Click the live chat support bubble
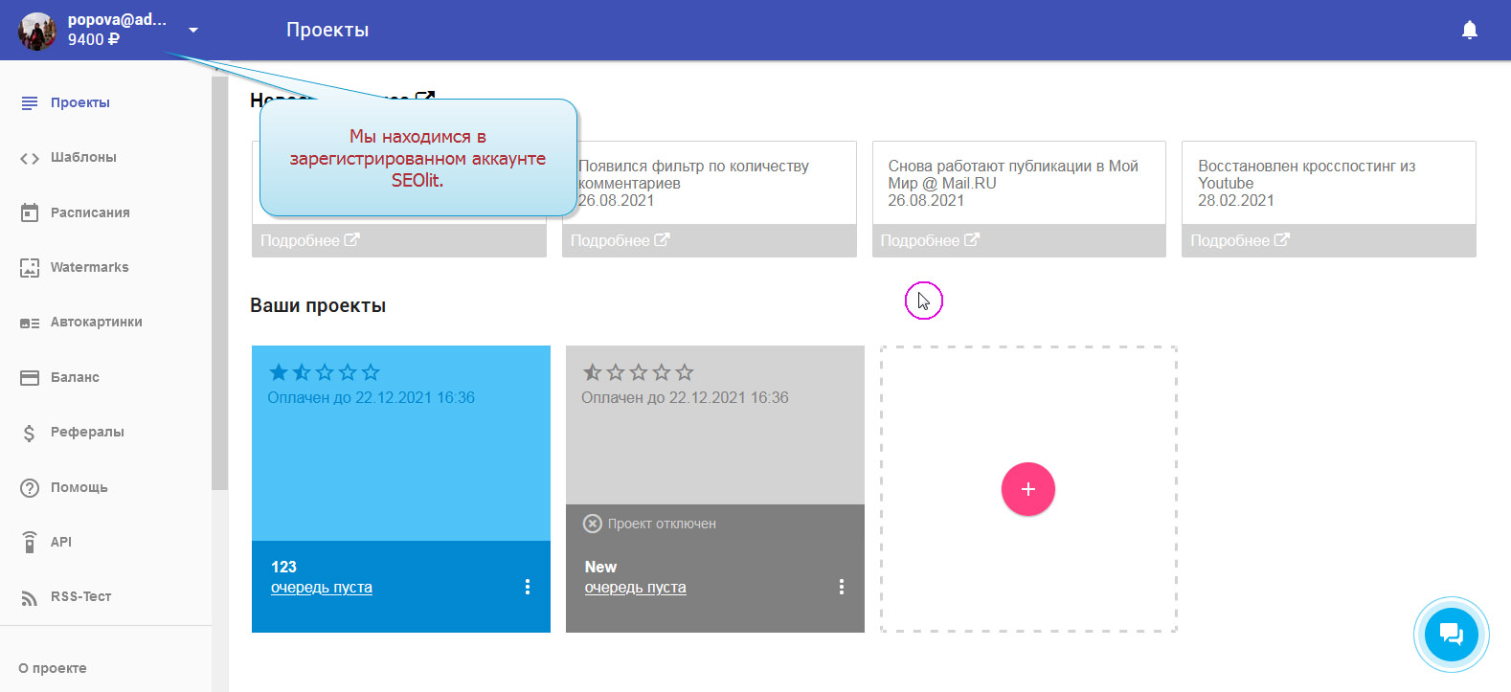 (1451, 634)
